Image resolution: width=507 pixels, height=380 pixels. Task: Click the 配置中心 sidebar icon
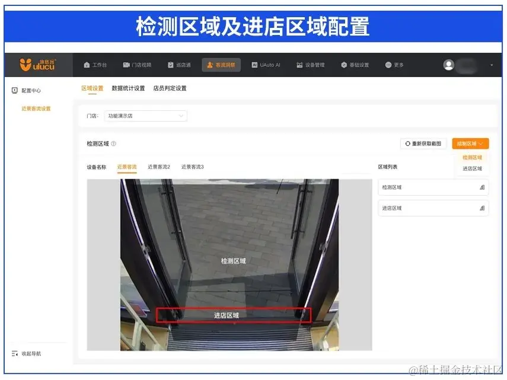point(14,89)
